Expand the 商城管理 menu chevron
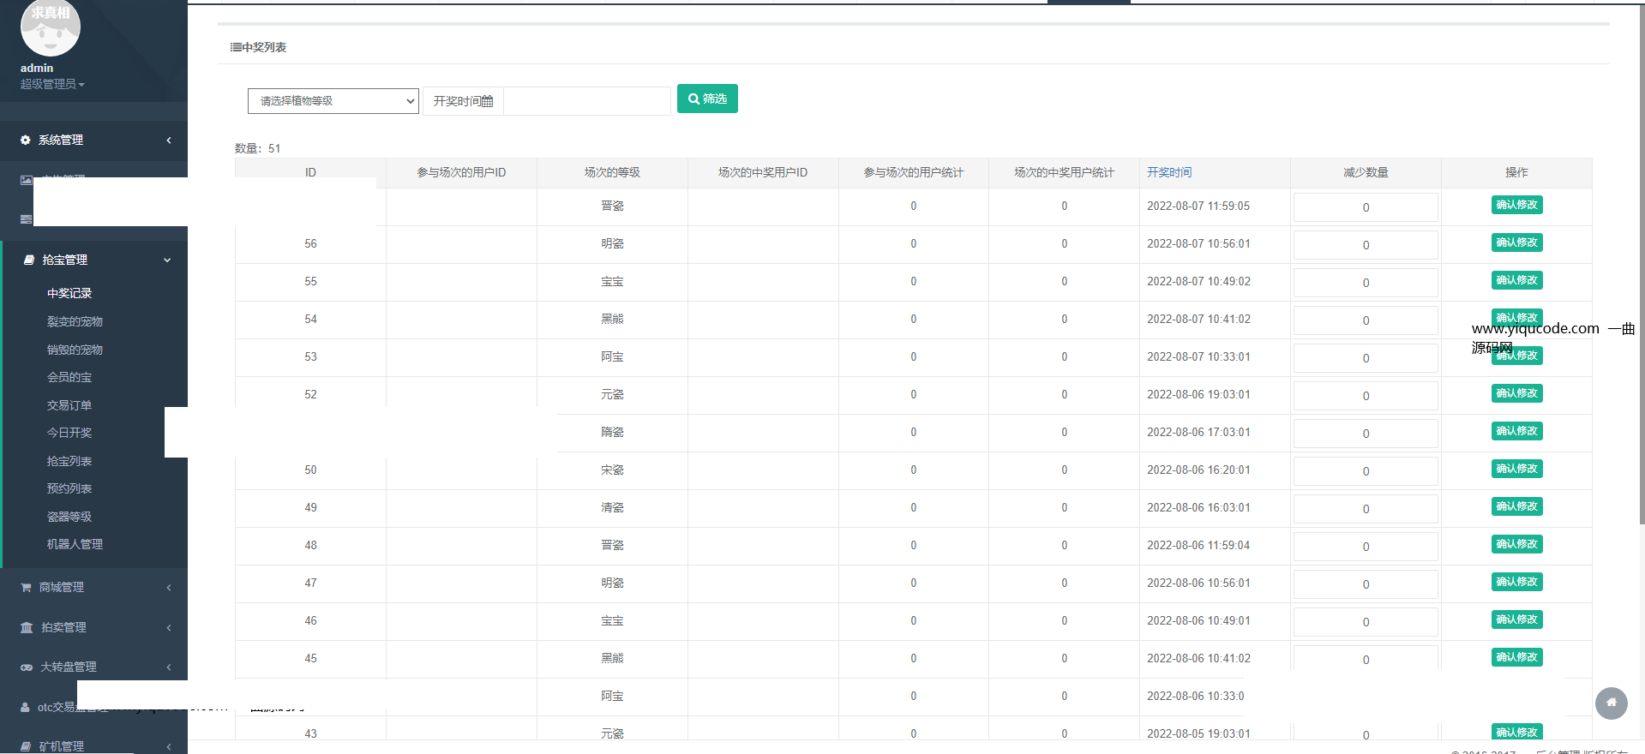The image size is (1645, 754). tap(169, 588)
